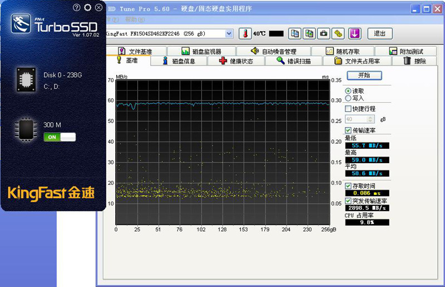The height and width of the screenshot is (287, 445).
Task: Click the 帮助 help menu
Action: 135,19
